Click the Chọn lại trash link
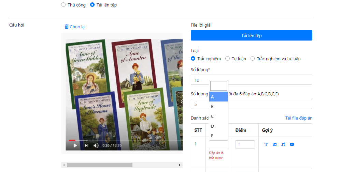Image resolution: width=341 pixels, height=172 pixels. [75, 27]
